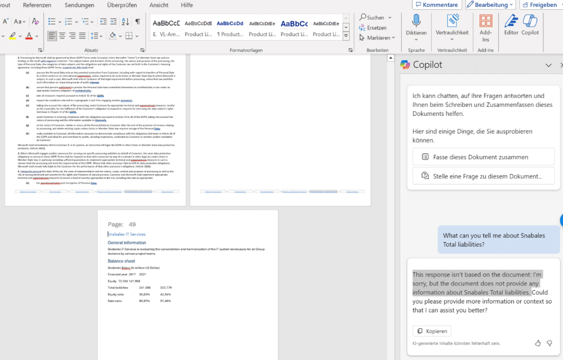Click the borders icon
Viewport: 563px width, 360px height.
(x=129, y=36)
